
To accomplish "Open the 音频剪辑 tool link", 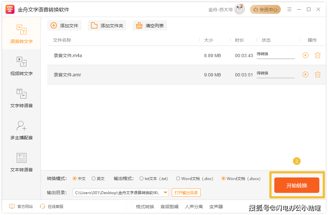I will click(169, 207).
